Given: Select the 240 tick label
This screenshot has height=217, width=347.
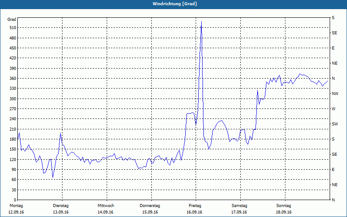Looking at the screenshot, I should [x=13, y=119].
